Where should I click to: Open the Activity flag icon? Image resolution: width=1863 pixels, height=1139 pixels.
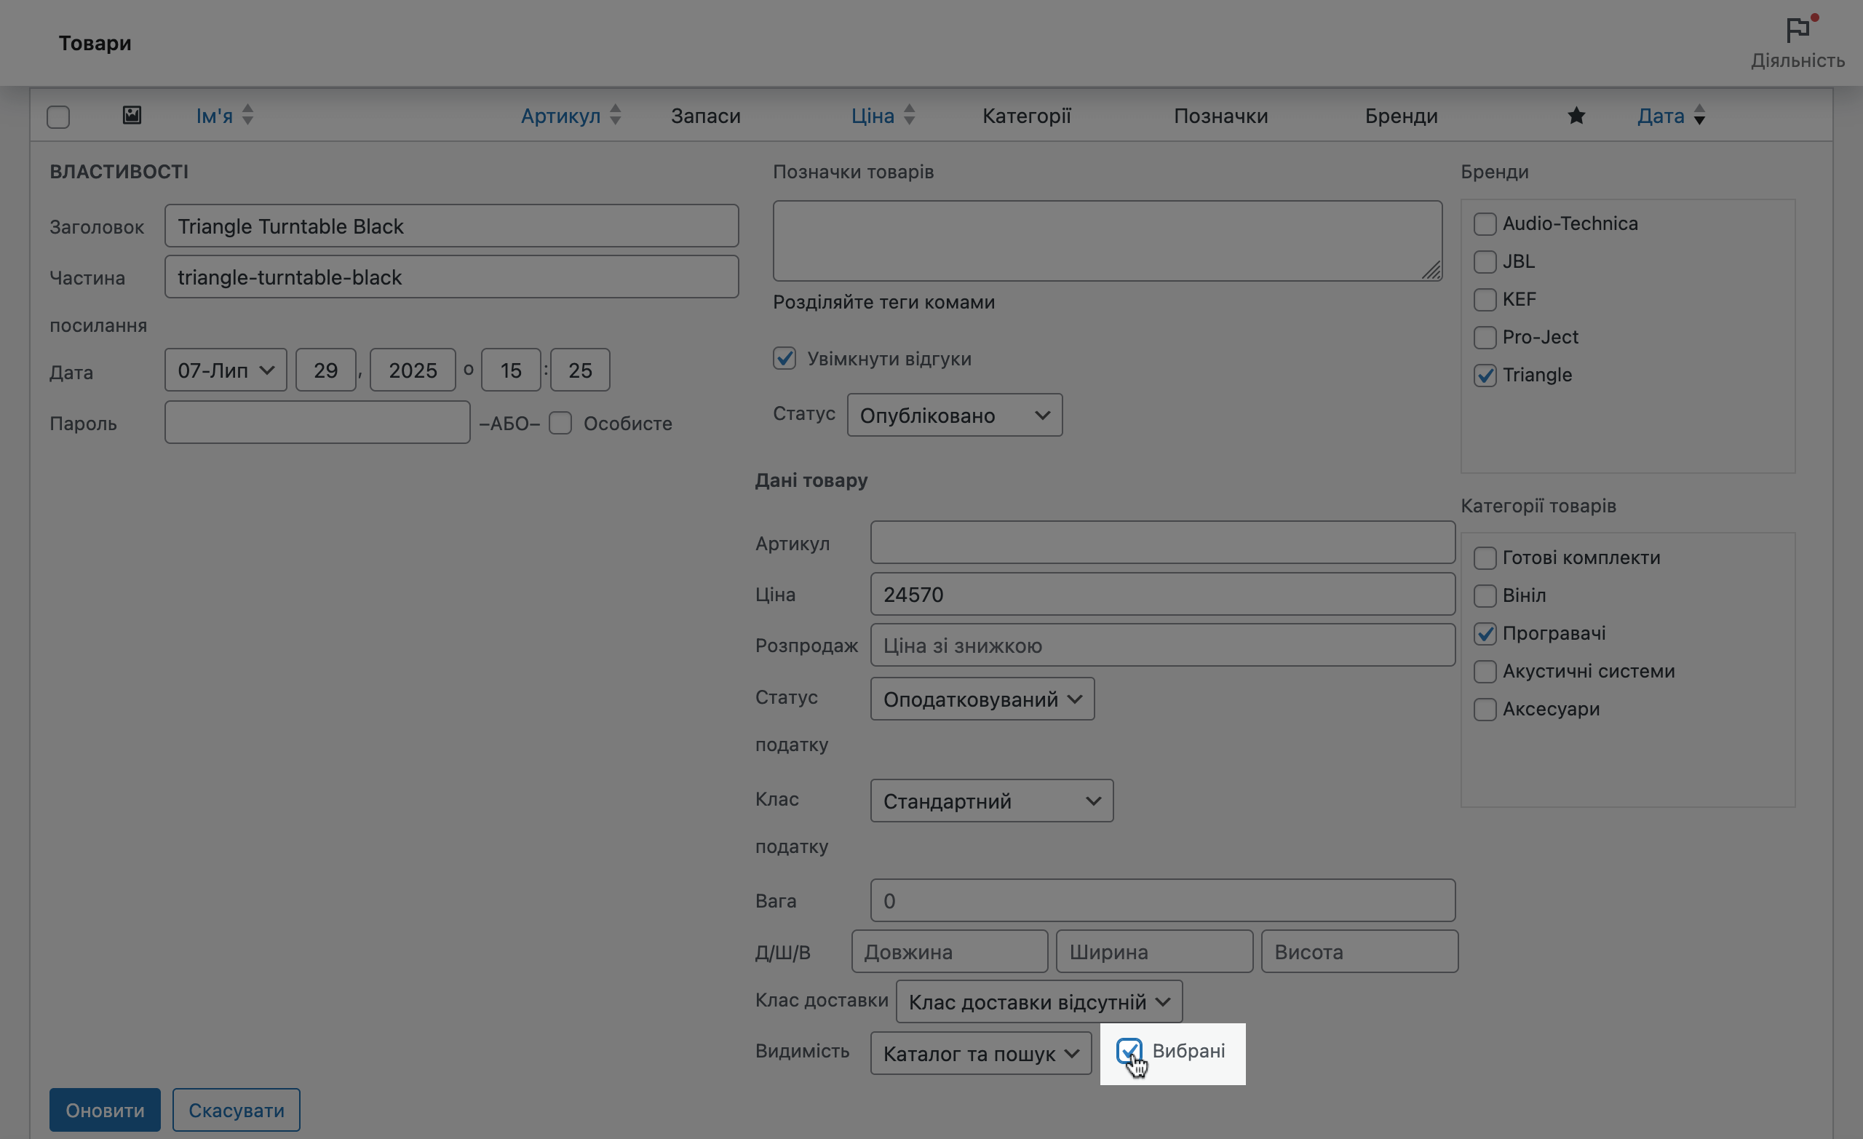[1798, 32]
